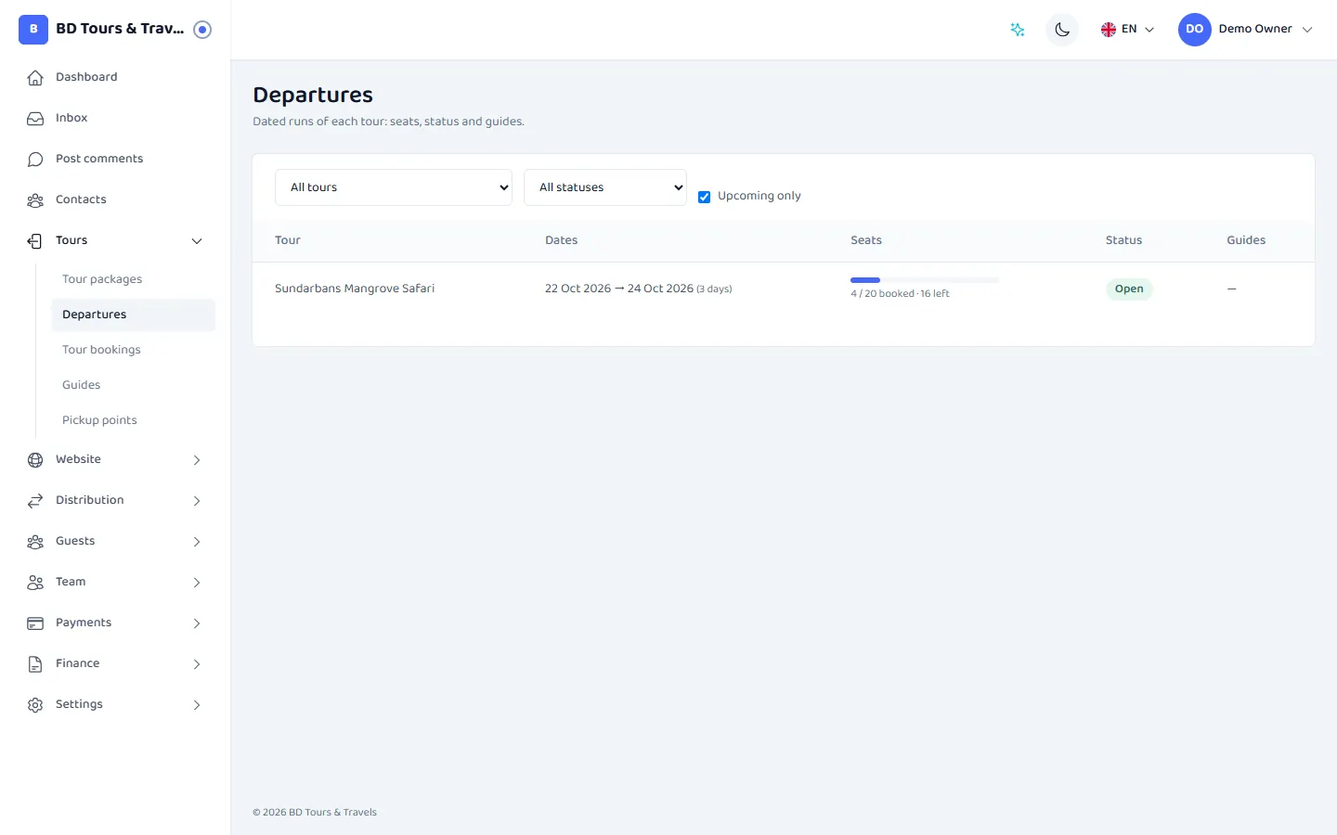The image size is (1337, 835).
Task: Open the All statuses filter dropdown
Action: (x=605, y=187)
